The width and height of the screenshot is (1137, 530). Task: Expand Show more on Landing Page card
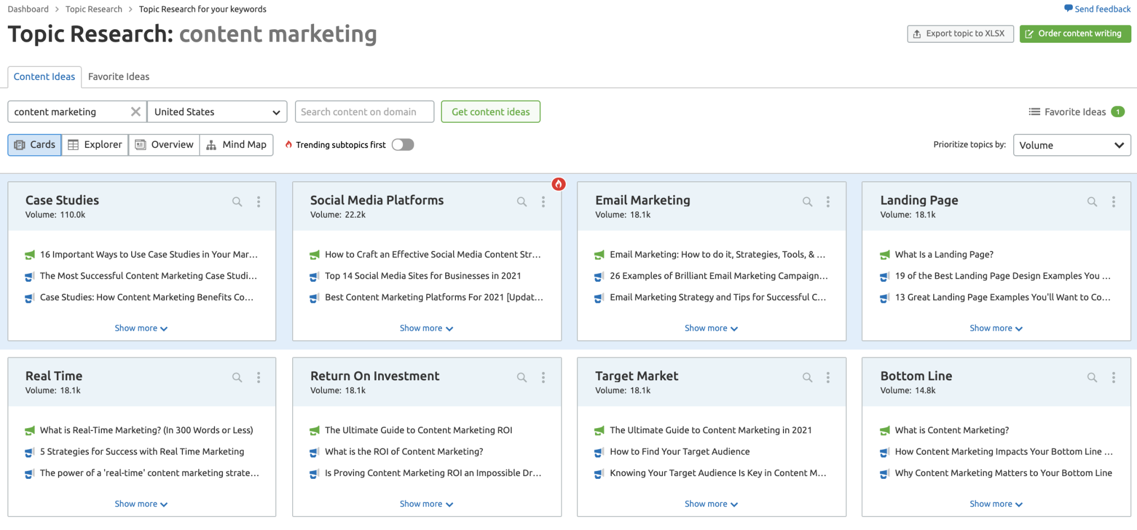[x=996, y=328]
